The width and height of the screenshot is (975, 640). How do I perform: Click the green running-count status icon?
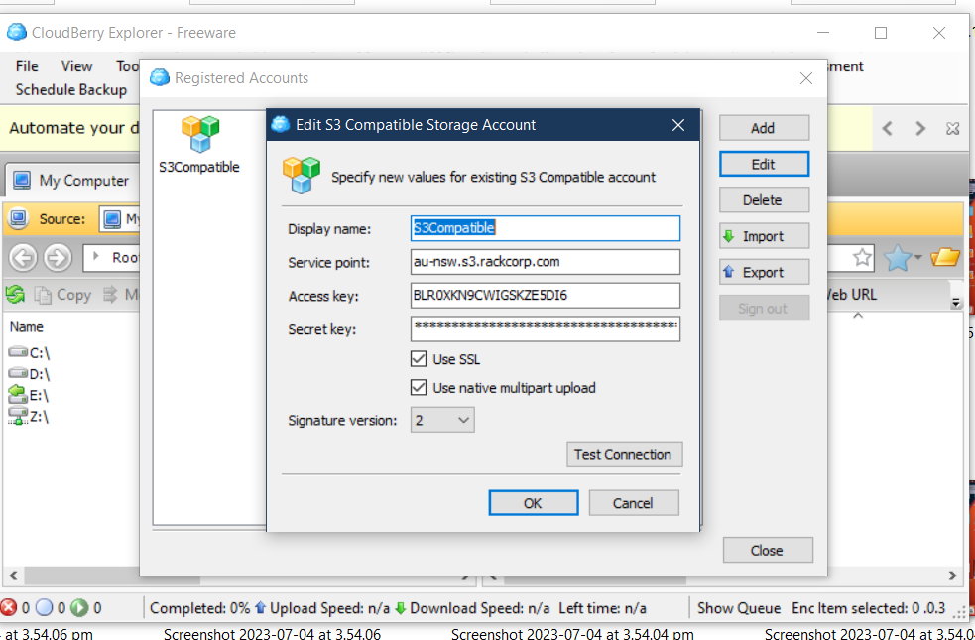tap(79, 607)
